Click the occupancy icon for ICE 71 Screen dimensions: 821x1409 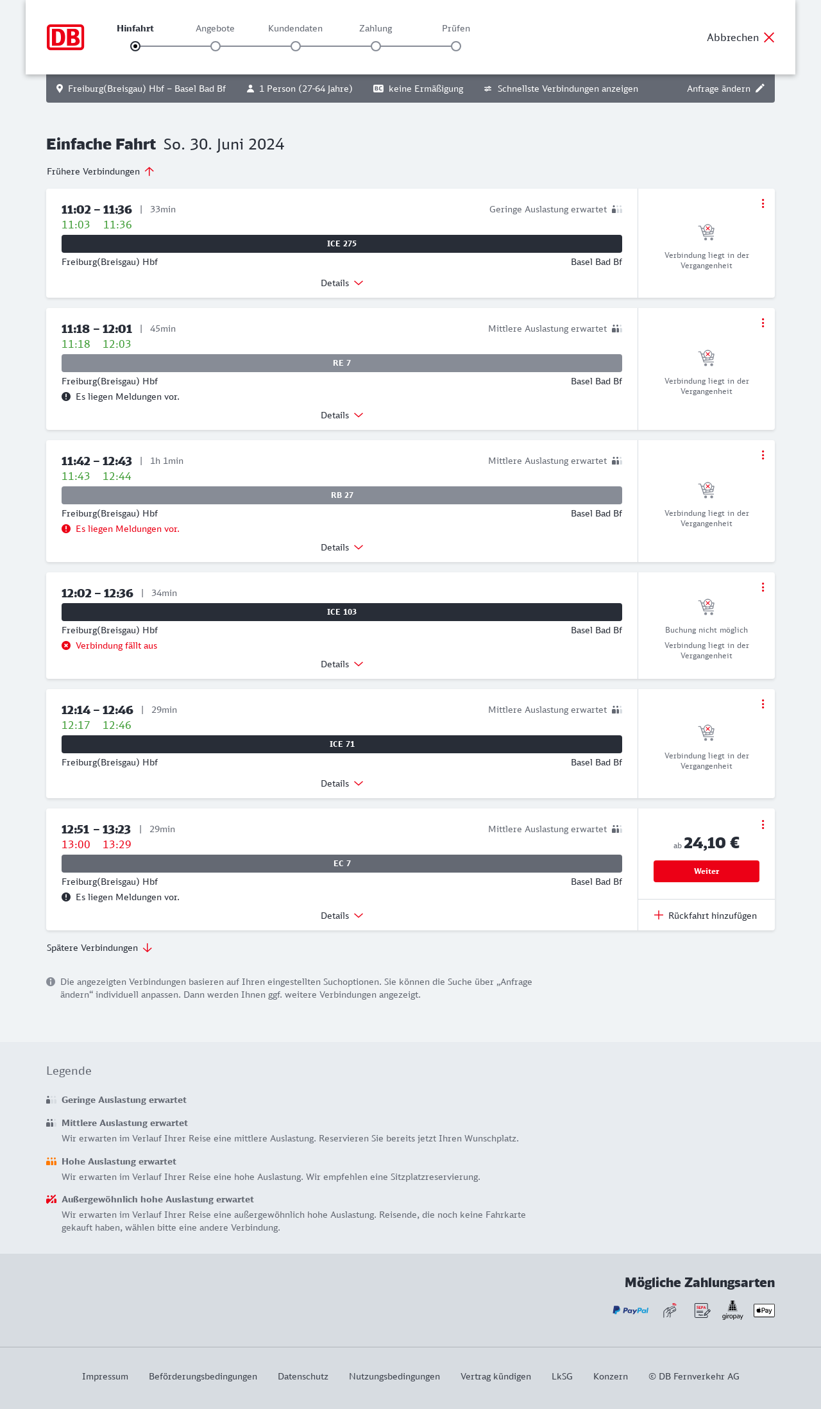coord(617,710)
